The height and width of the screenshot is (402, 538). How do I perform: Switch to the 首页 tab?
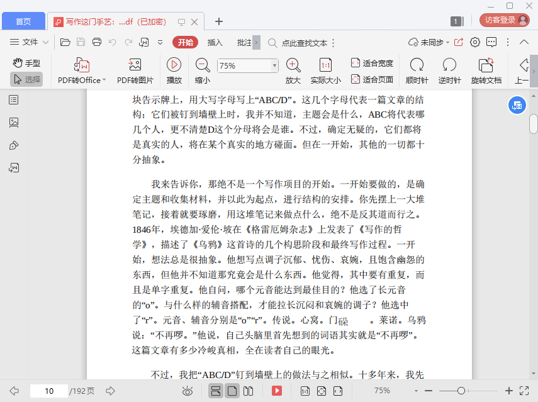click(23, 21)
